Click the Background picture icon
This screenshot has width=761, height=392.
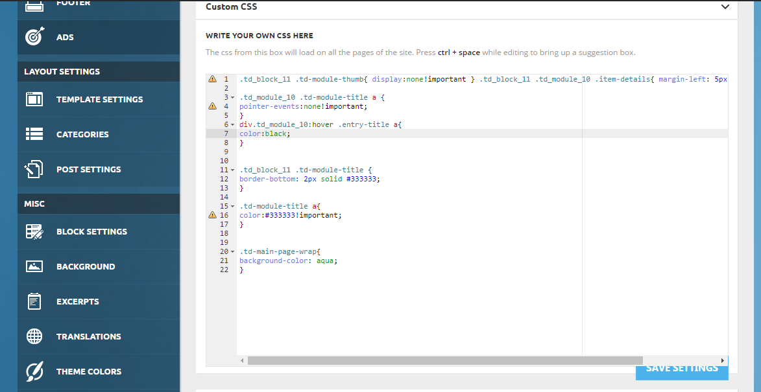(34, 266)
